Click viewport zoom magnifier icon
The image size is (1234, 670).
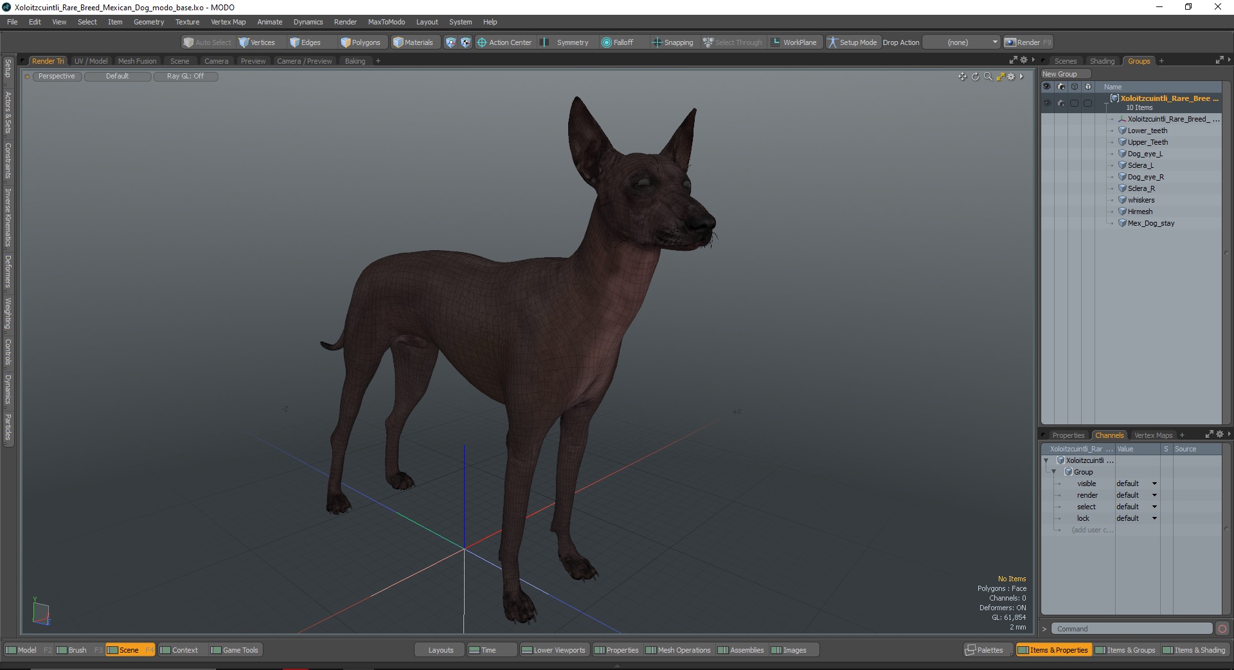point(988,77)
